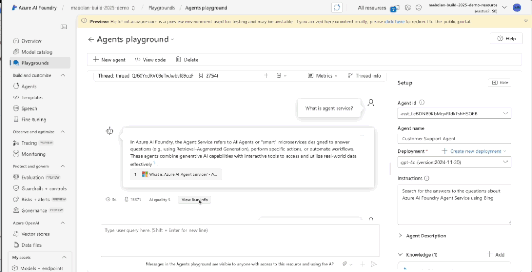The width and height of the screenshot is (532, 272).
Task: Click the attachment paperclip icon
Action: [x=345, y=264]
